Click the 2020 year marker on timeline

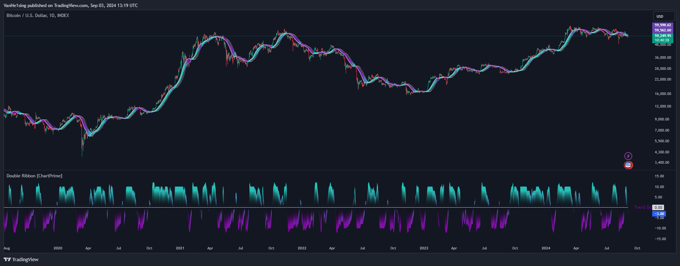58,248
